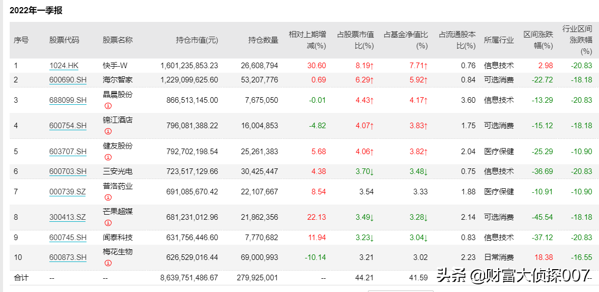Click market value 1,601,235,853.23

point(189,66)
